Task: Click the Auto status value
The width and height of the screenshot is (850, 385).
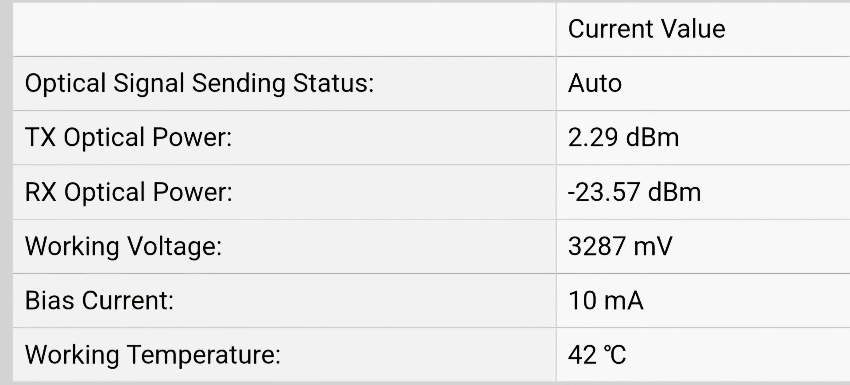Action: [x=595, y=83]
